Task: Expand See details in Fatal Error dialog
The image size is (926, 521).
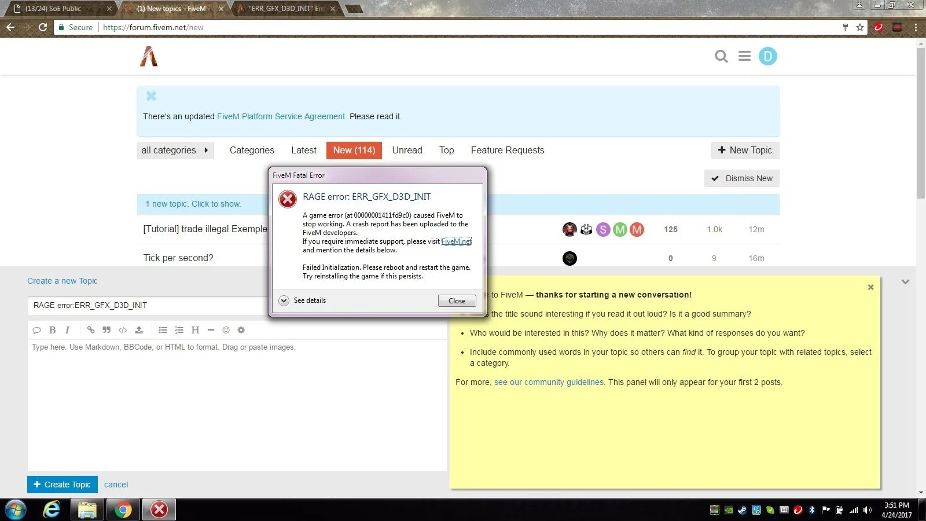Action: [303, 300]
